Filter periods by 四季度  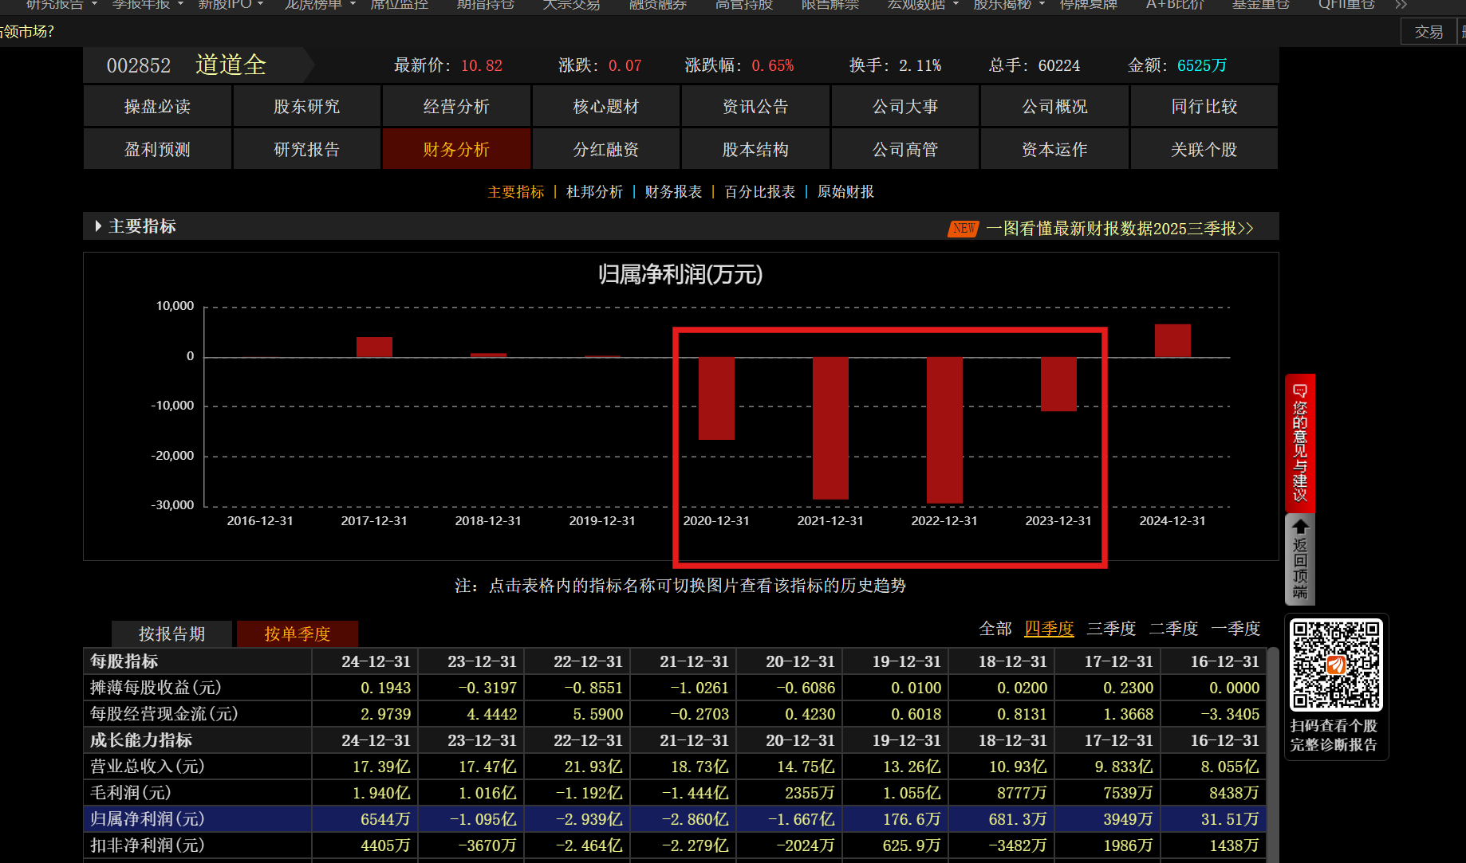pyautogui.click(x=1049, y=629)
